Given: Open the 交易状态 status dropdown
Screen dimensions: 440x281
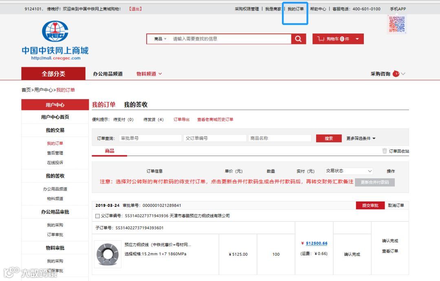Looking at the screenshot, I should pyautogui.click(x=349, y=171).
